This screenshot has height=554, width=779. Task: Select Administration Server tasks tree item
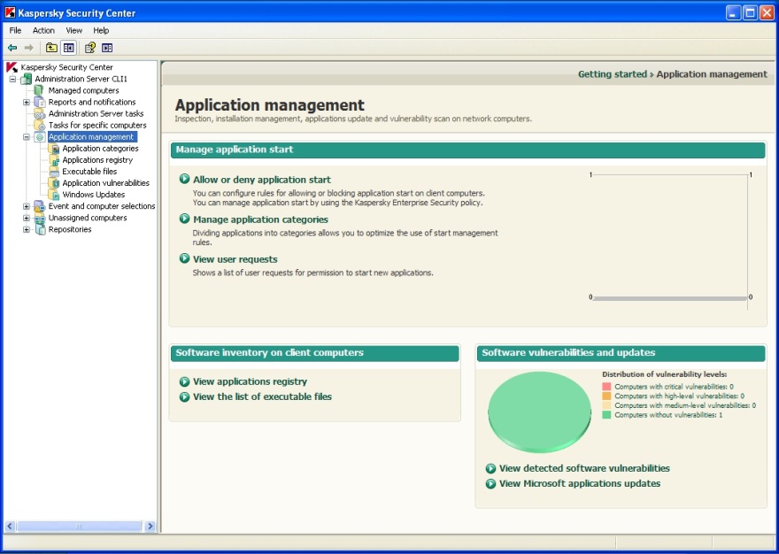pyautogui.click(x=96, y=114)
